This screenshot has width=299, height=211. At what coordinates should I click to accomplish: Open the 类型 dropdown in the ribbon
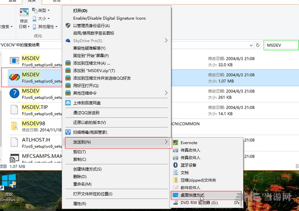point(41,10)
